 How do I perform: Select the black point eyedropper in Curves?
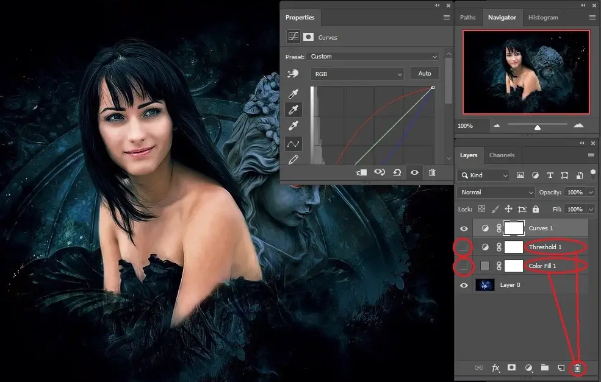coord(293,93)
